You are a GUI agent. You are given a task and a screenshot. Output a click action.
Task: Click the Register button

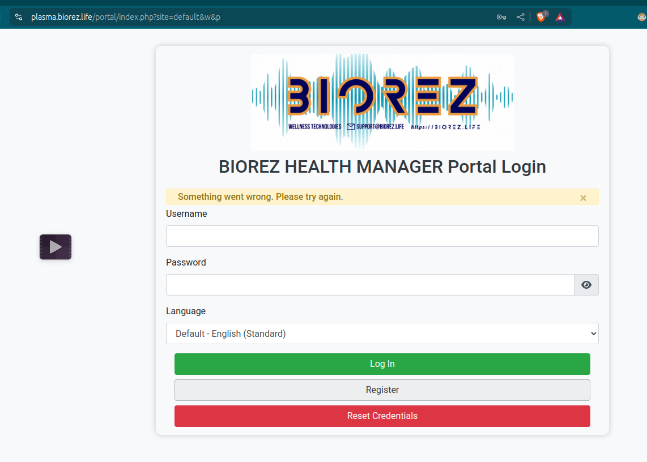[382, 390]
